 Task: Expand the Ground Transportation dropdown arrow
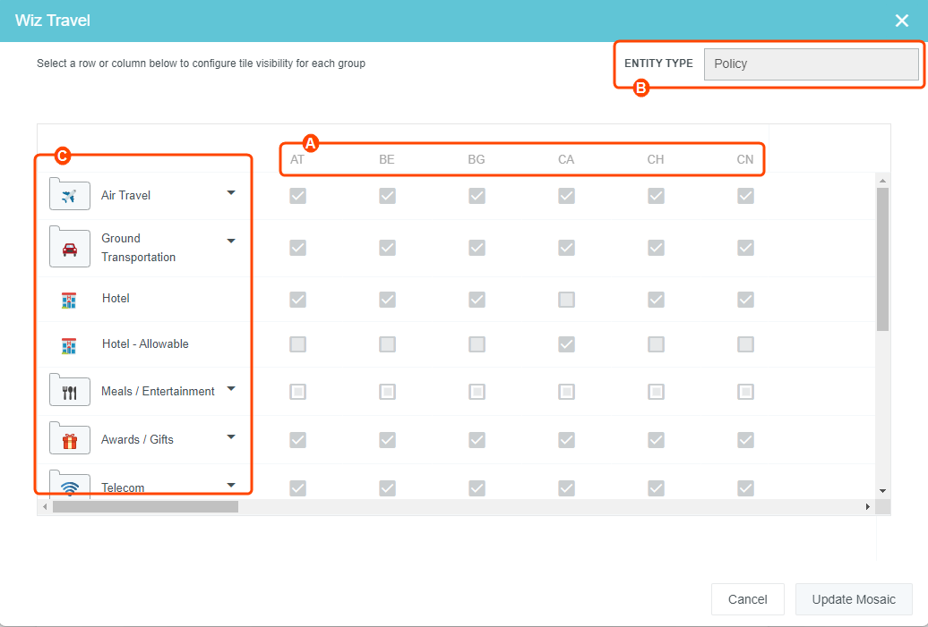231,241
